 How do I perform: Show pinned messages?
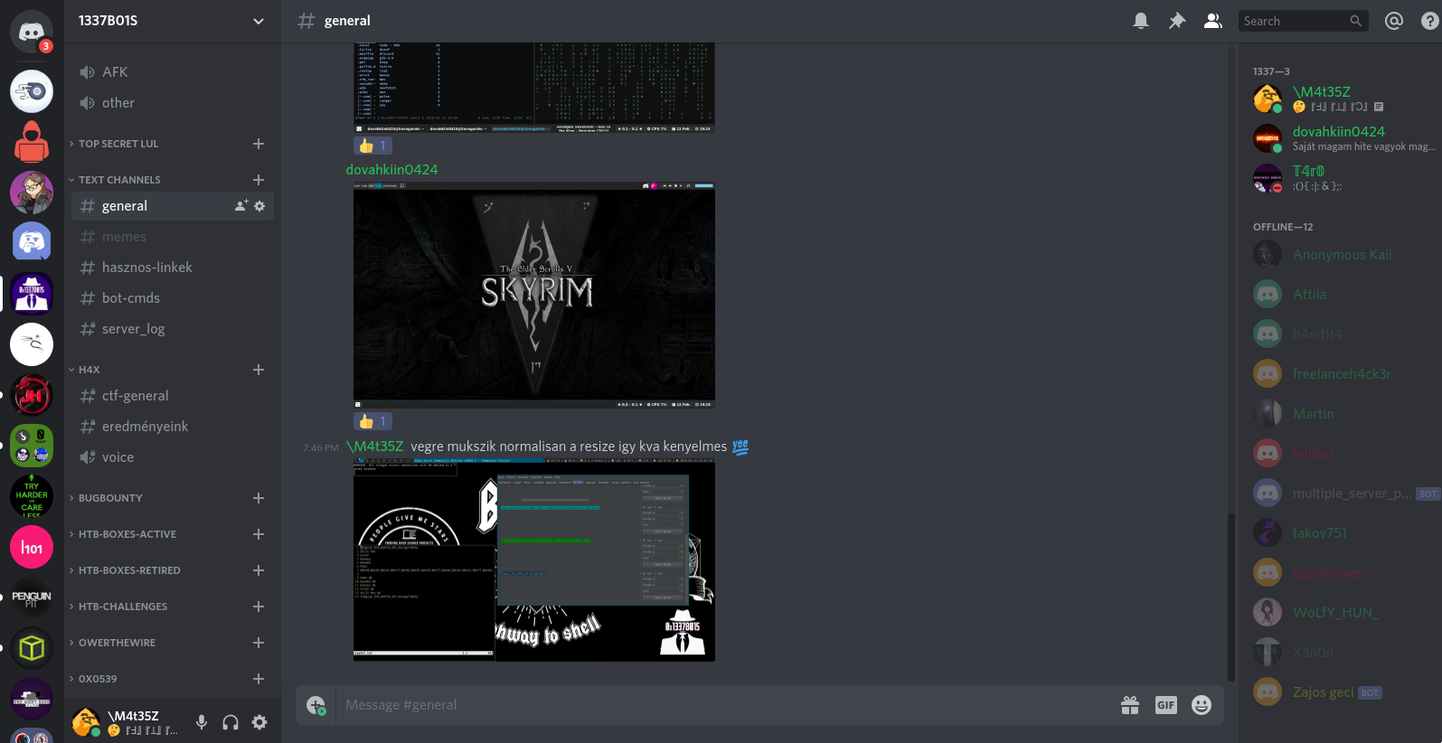1177,21
